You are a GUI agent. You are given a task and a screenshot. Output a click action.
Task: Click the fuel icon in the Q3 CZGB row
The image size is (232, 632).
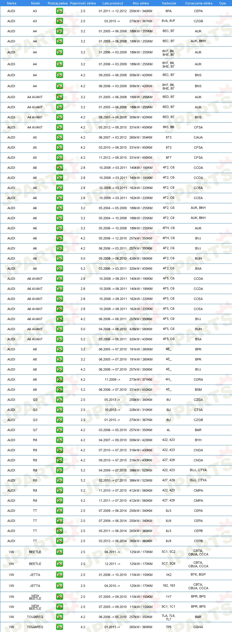click(x=59, y=420)
